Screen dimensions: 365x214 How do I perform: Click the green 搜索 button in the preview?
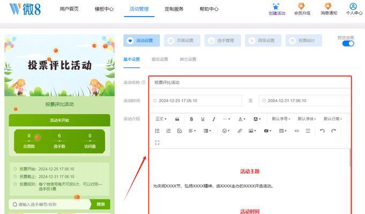point(100,204)
